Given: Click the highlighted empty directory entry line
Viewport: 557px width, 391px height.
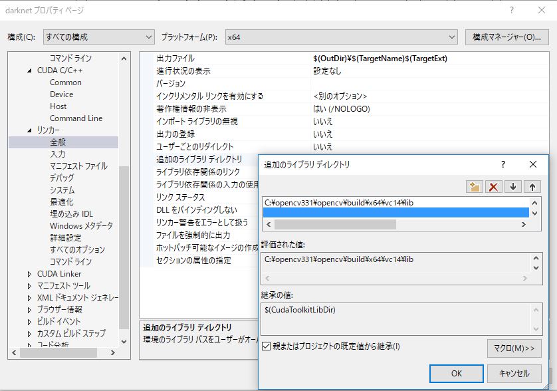Looking at the screenshot, I should [395, 213].
